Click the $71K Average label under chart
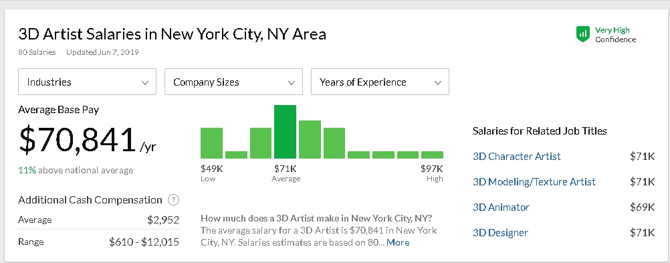Viewport: 670px width, 263px height. click(286, 173)
